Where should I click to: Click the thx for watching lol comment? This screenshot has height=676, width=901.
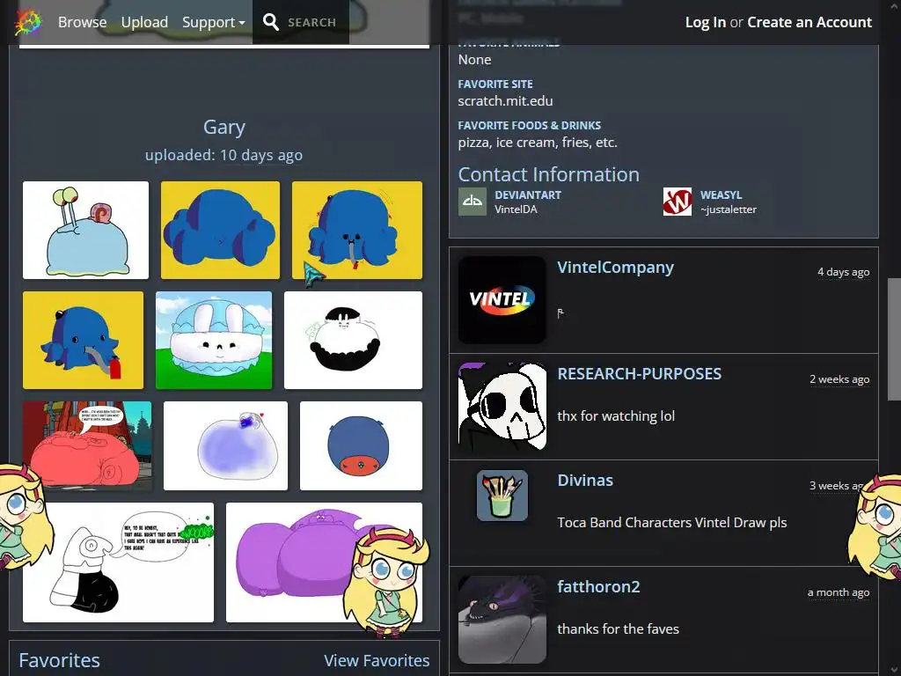616,415
